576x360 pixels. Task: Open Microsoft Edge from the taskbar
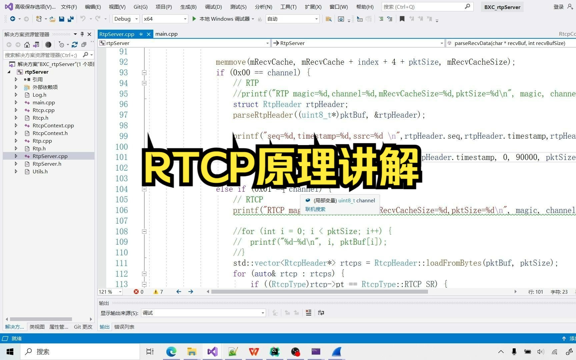pos(171,352)
